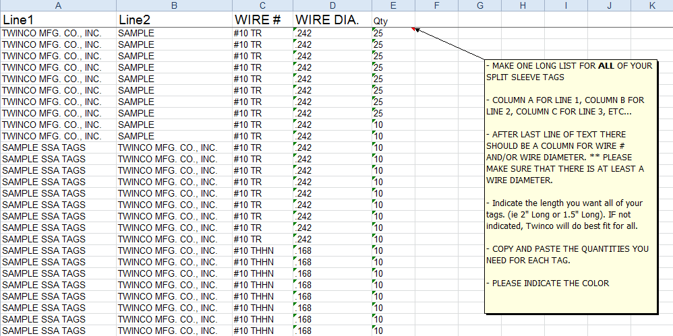Select the topmost Qty "10" cell
The image size is (673, 336).
pos(394,125)
